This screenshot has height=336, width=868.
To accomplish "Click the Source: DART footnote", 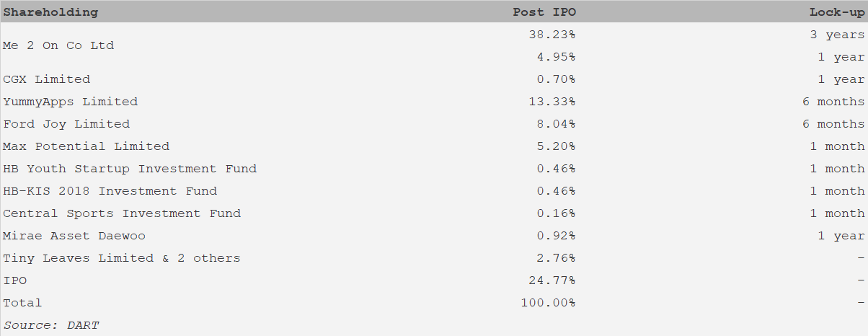I will (50, 325).
